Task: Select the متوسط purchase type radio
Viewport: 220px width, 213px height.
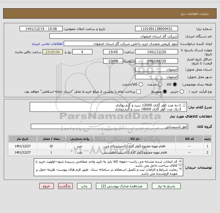Action: pyautogui.click(x=165, y=91)
